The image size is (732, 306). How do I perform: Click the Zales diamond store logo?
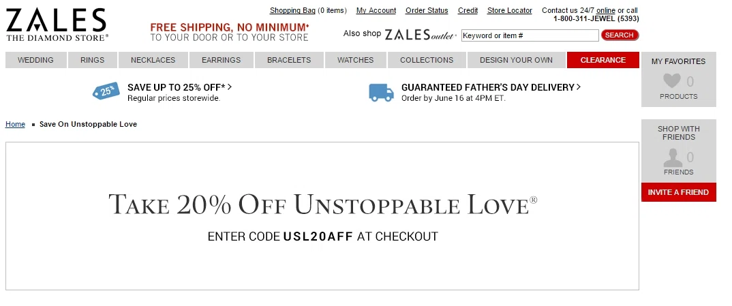tap(57, 25)
